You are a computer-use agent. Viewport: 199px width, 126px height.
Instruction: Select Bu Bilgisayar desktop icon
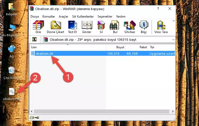(x=12, y=30)
